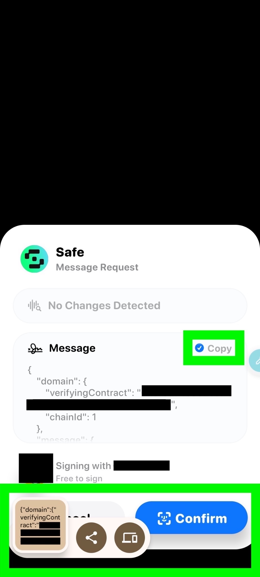Tap the Safe app logo
The width and height of the screenshot is (260, 577).
point(34,259)
